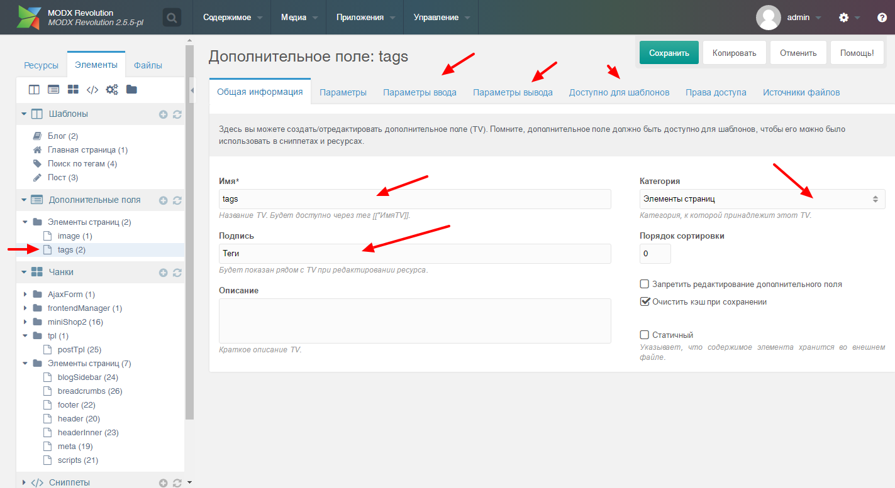This screenshot has width=895, height=488.
Task: Click the new chunk toolbar icon
Action: [73, 90]
